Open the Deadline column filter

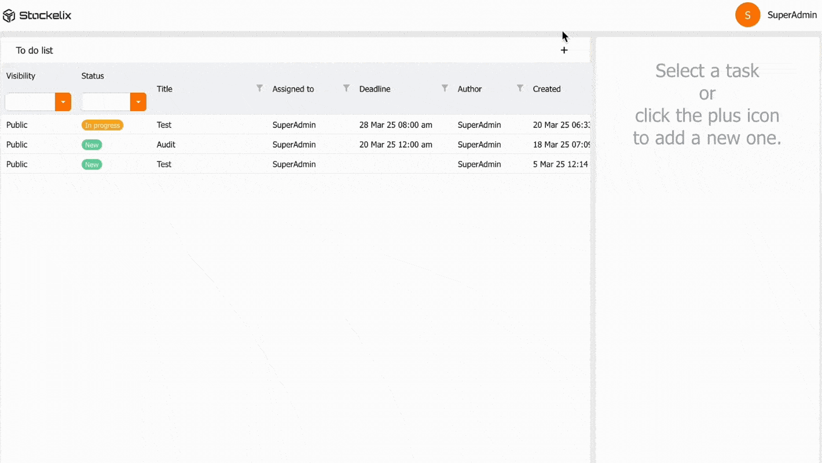(x=445, y=89)
